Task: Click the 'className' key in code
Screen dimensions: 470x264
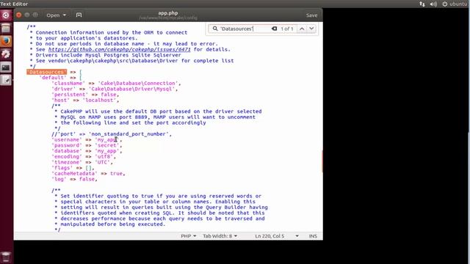Action: tap(68, 83)
